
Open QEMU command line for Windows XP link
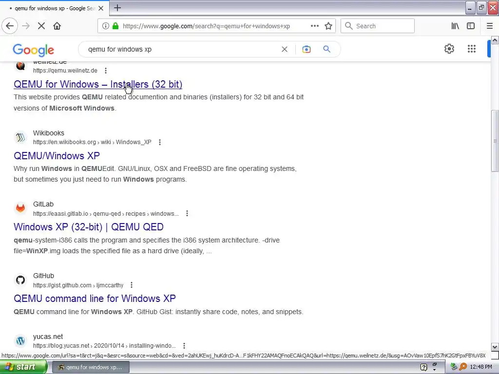tap(95, 299)
